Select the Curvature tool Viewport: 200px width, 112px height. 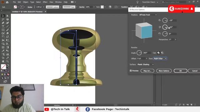click(7, 23)
